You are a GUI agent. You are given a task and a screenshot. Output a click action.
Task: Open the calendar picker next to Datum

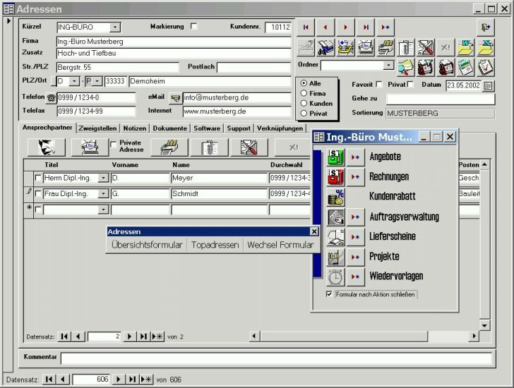[x=488, y=85]
